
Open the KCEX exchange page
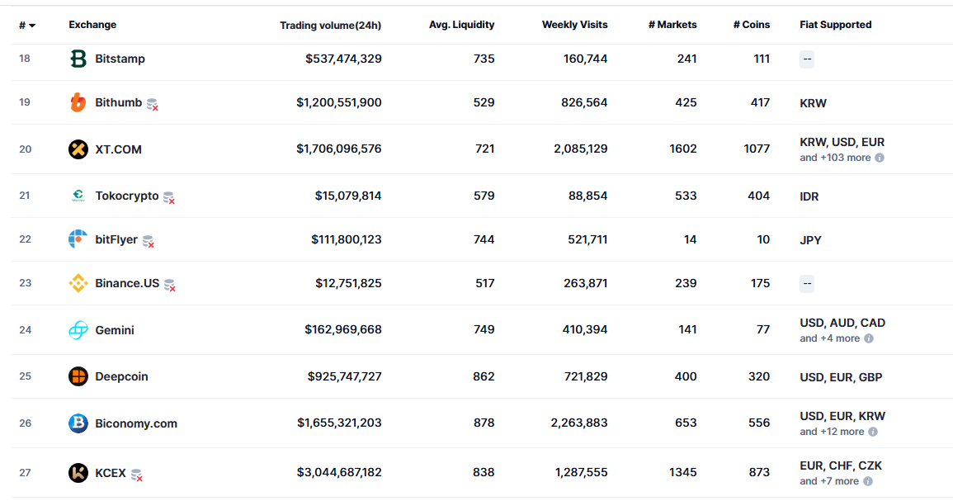(x=111, y=473)
